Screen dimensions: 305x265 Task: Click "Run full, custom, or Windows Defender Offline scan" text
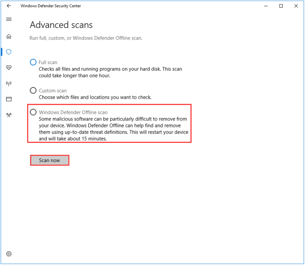(86, 38)
